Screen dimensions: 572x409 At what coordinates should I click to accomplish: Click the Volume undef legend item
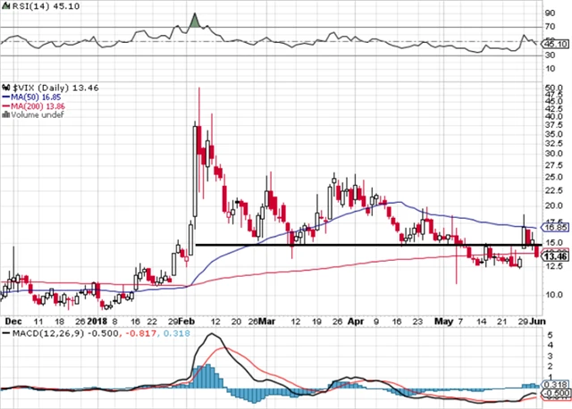(32, 115)
